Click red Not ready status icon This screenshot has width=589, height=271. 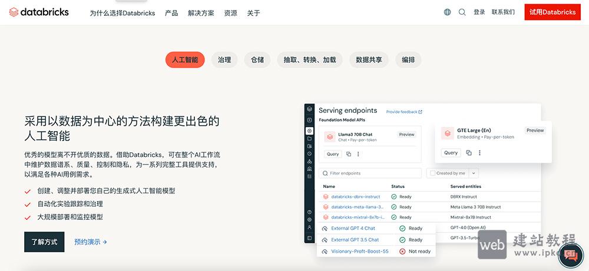(x=402, y=252)
